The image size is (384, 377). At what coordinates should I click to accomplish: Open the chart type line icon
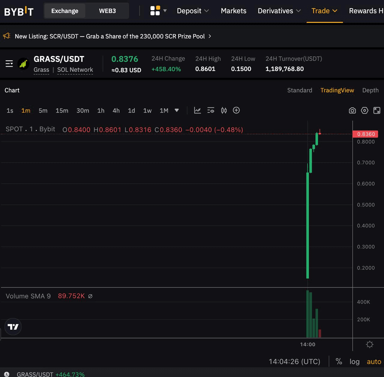(197, 110)
